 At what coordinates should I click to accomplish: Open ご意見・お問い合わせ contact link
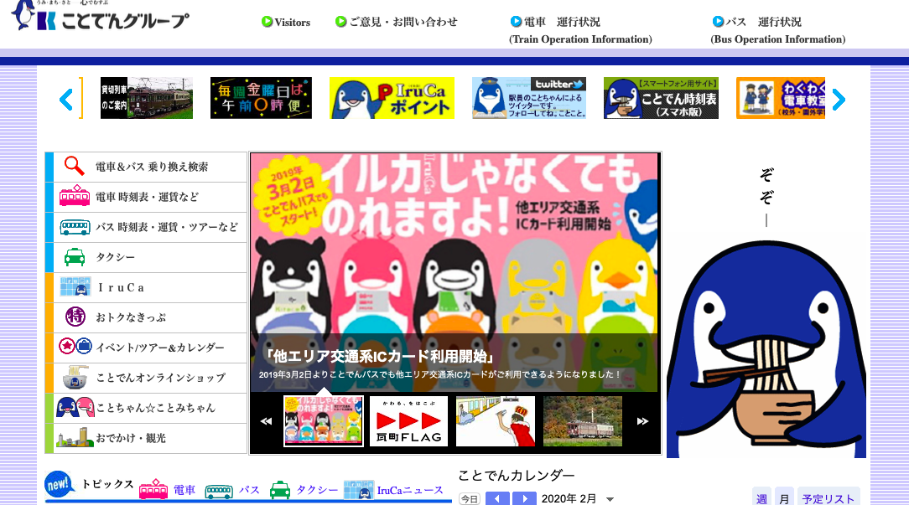pos(403,22)
